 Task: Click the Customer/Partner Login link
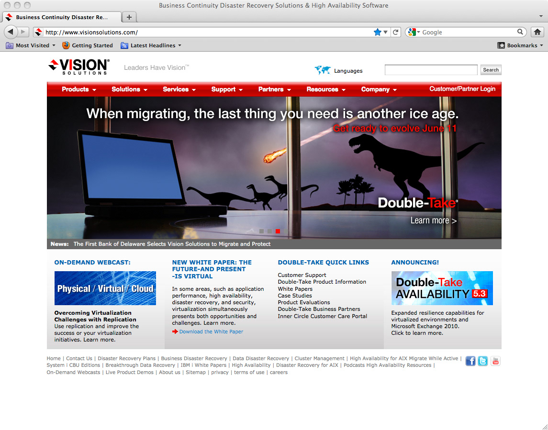(462, 89)
